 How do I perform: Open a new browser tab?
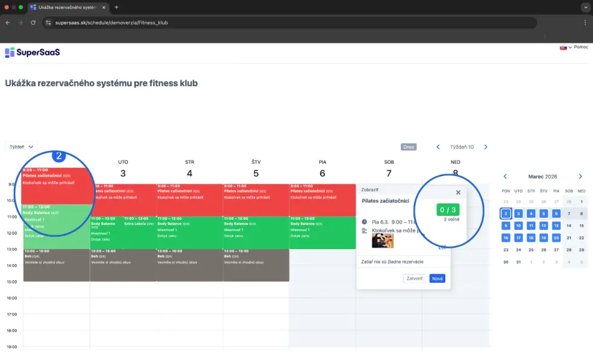coord(116,7)
